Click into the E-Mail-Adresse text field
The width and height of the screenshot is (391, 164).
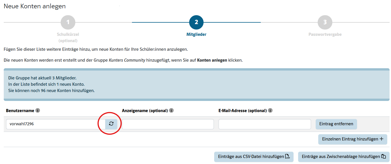coord(264,124)
